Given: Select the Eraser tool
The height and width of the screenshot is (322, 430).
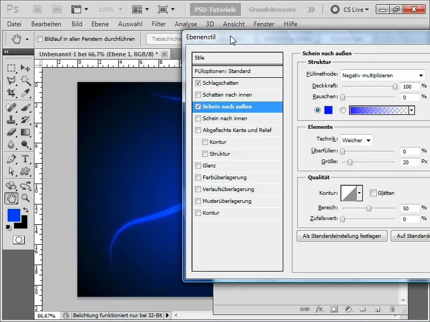Looking at the screenshot, I should click(11, 132).
